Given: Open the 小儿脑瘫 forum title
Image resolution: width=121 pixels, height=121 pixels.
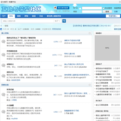Looking at the screenshot, I should pyautogui.click(x=10, y=105).
